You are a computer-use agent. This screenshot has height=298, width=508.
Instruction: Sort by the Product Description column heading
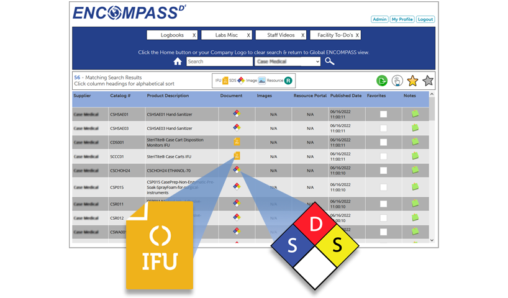(x=168, y=96)
